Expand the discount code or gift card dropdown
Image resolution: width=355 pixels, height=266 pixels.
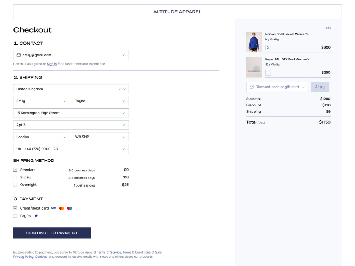pos(303,87)
